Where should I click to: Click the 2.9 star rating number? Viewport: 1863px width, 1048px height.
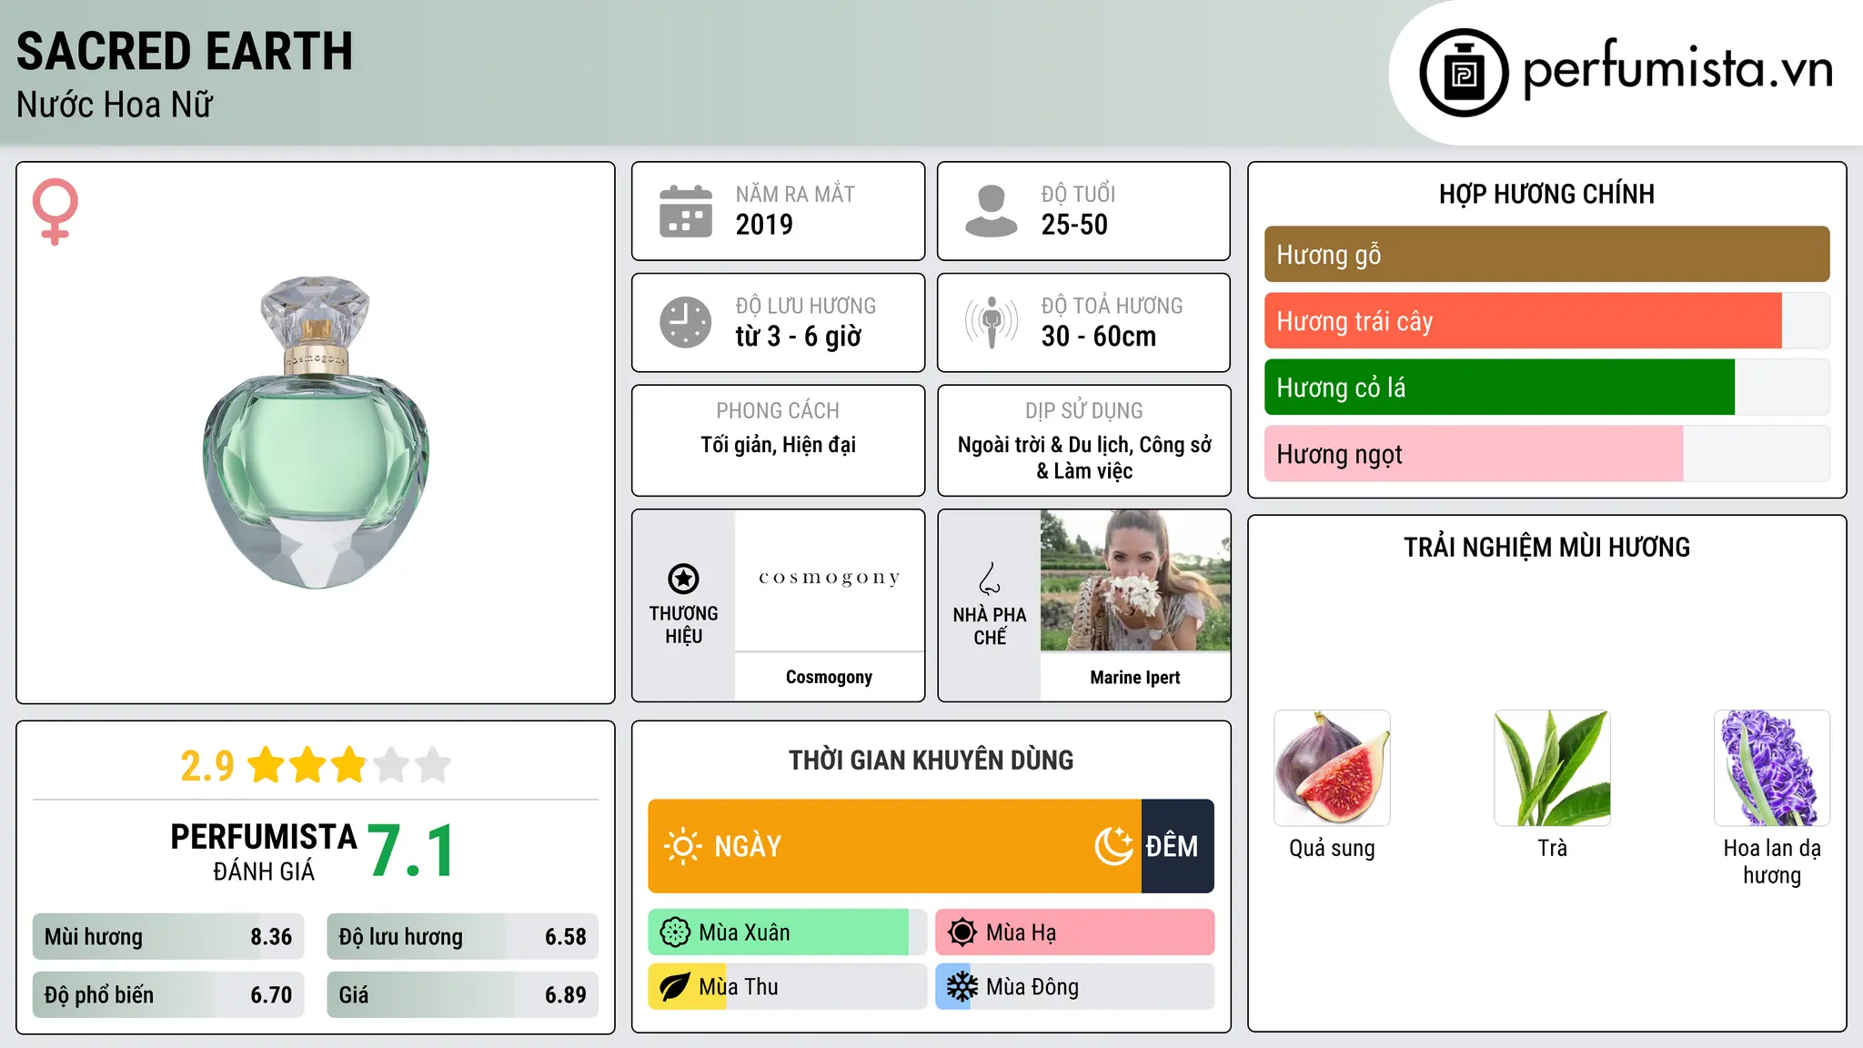[207, 766]
